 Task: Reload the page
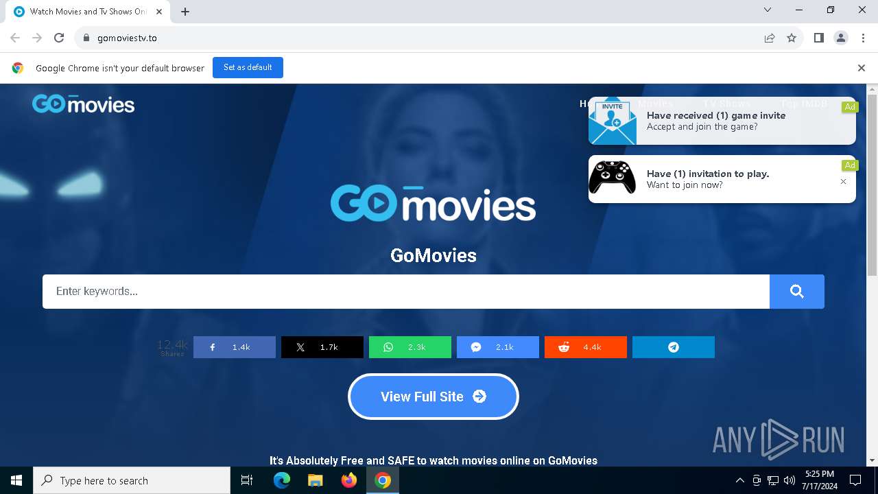click(59, 38)
